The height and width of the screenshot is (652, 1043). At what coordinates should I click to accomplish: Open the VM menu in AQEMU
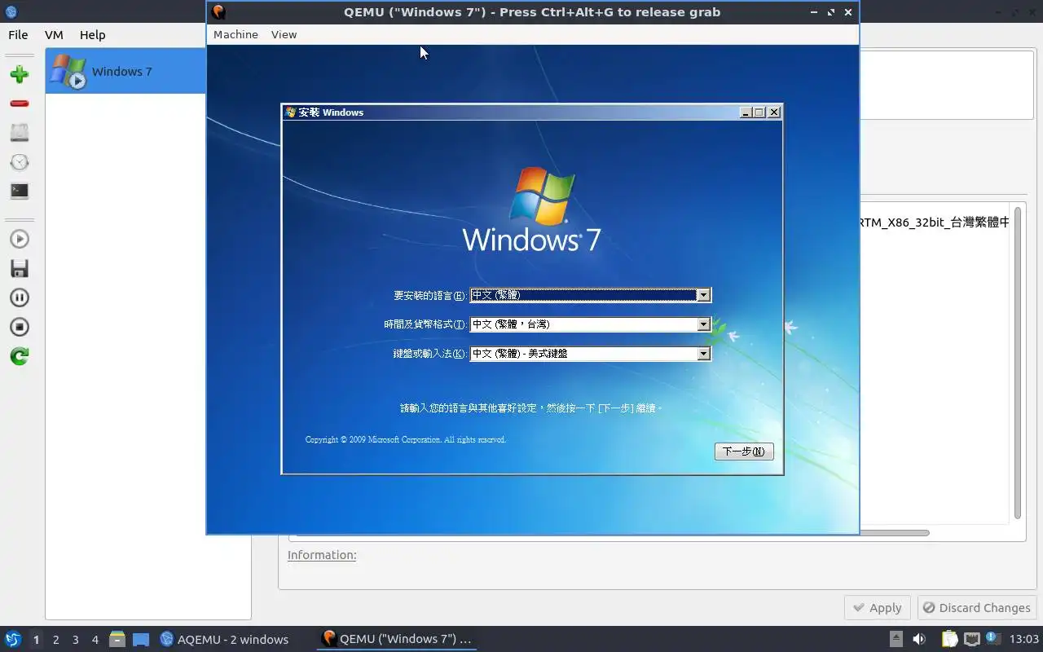pyautogui.click(x=54, y=35)
